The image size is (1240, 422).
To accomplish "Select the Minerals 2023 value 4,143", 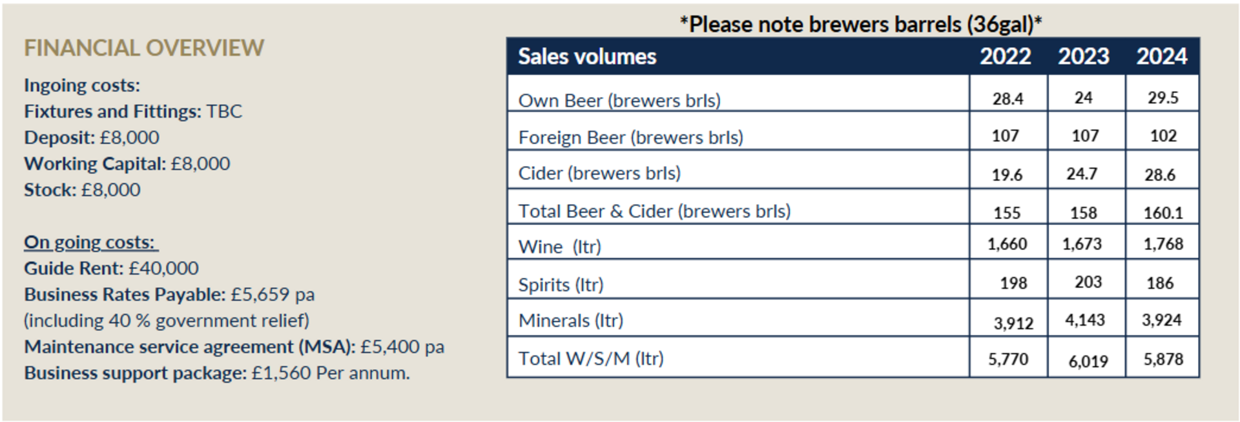I will tap(1085, 320).
